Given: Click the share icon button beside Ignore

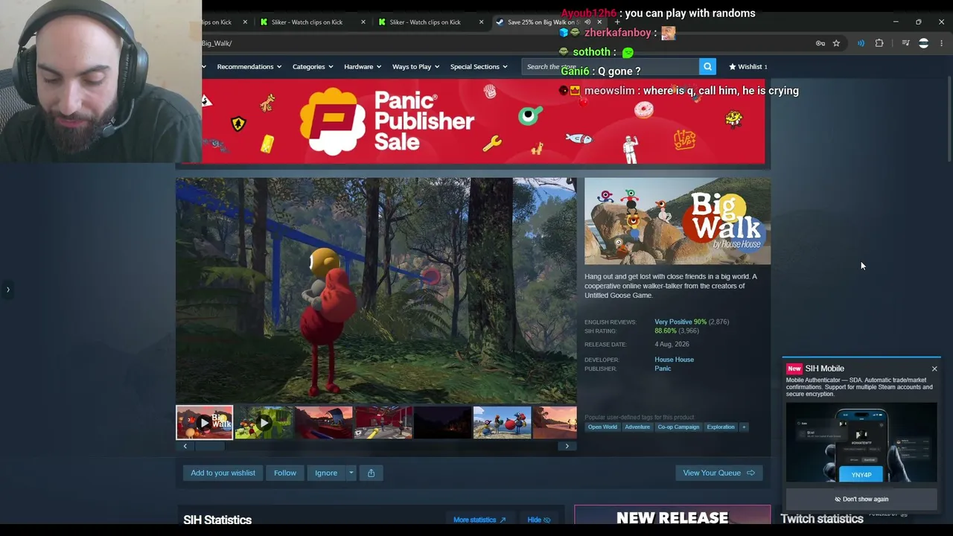Looking at the screenshot, I should coord(371,473).
